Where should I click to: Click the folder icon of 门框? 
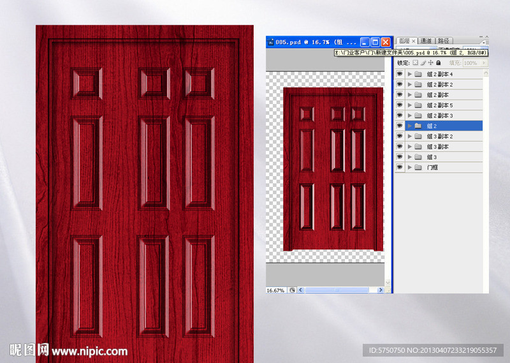click(418, 167)
